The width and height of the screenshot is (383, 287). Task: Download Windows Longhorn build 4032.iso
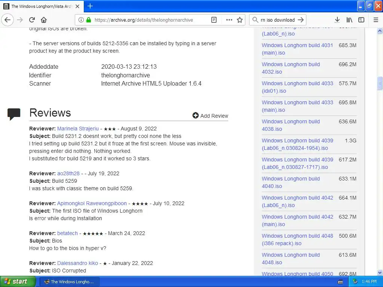(x=291, y=68)
